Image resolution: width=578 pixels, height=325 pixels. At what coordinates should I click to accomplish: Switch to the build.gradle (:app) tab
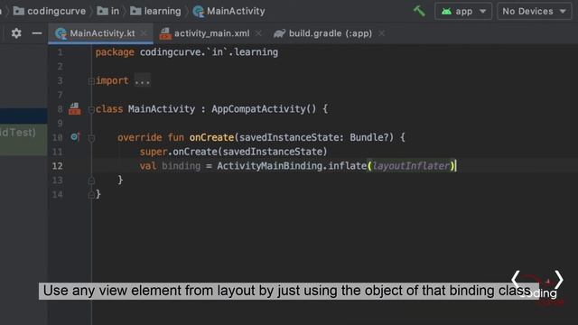click(x=331, y=33)
